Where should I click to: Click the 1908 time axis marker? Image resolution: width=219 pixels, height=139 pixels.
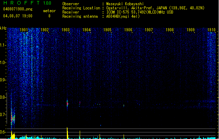pyautogui.click(x=170, y=30)
